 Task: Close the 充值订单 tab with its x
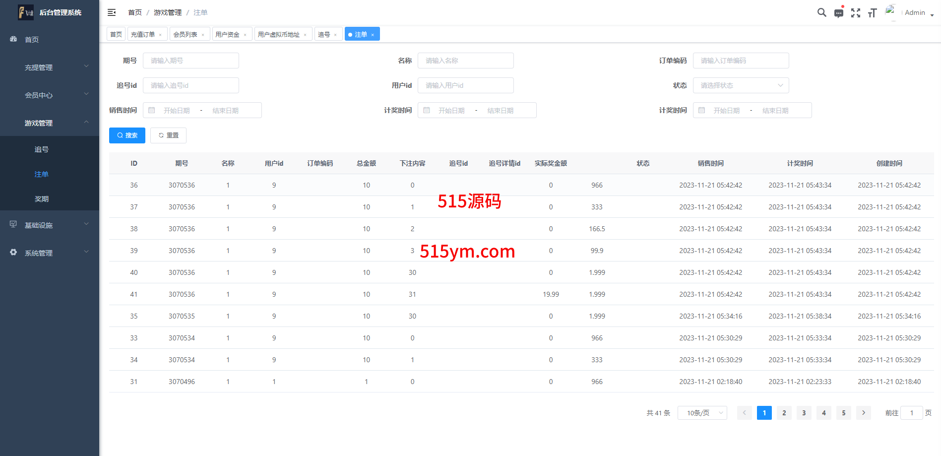tap(160, 35)
